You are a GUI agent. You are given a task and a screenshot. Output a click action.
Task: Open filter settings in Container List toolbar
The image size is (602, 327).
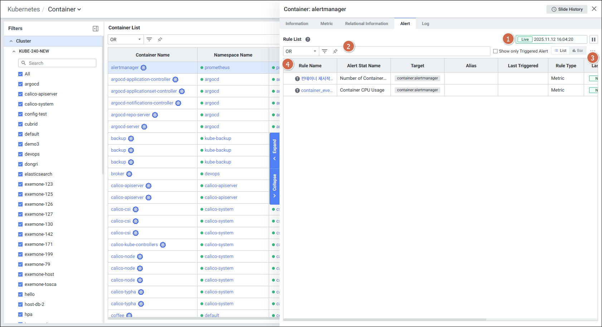[x=149, y=39]
